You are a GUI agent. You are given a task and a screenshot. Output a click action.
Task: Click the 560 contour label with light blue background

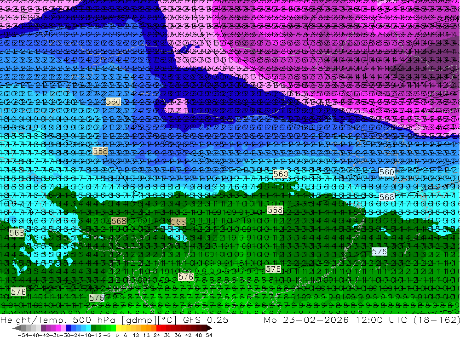(x=387, y=172)
